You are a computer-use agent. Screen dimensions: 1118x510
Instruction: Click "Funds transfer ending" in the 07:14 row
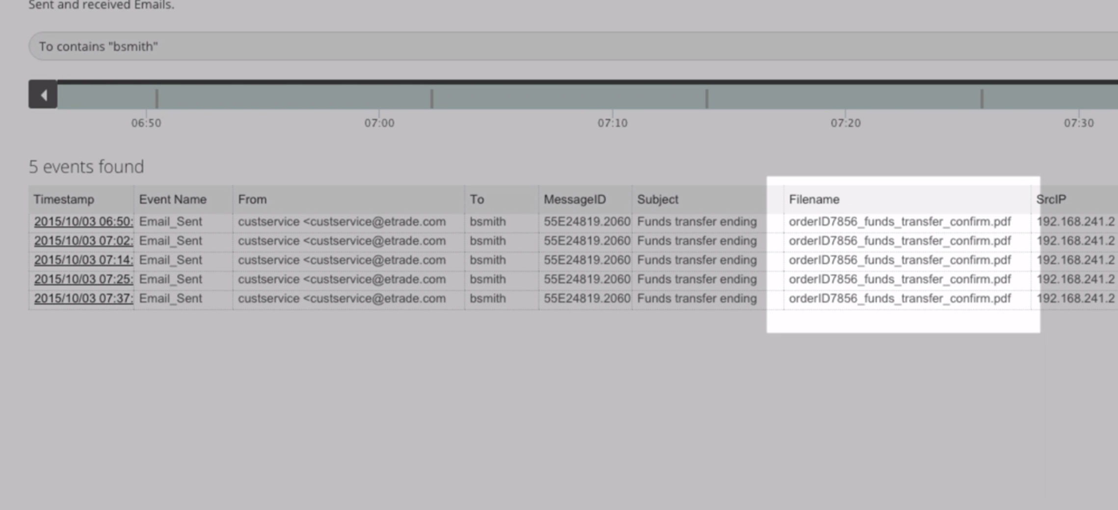coord(697,260)
